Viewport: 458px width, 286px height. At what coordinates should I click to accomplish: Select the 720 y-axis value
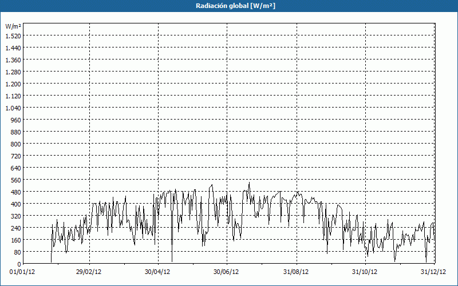pos(16,156)
